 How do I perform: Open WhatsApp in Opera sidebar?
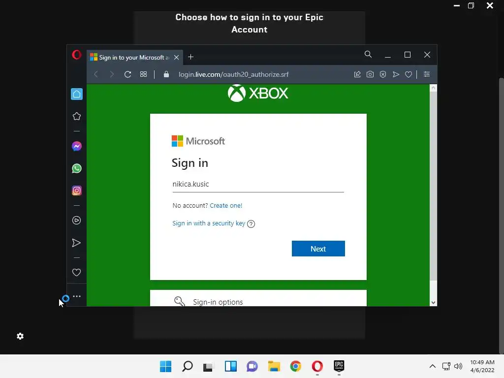pos(76,168)
